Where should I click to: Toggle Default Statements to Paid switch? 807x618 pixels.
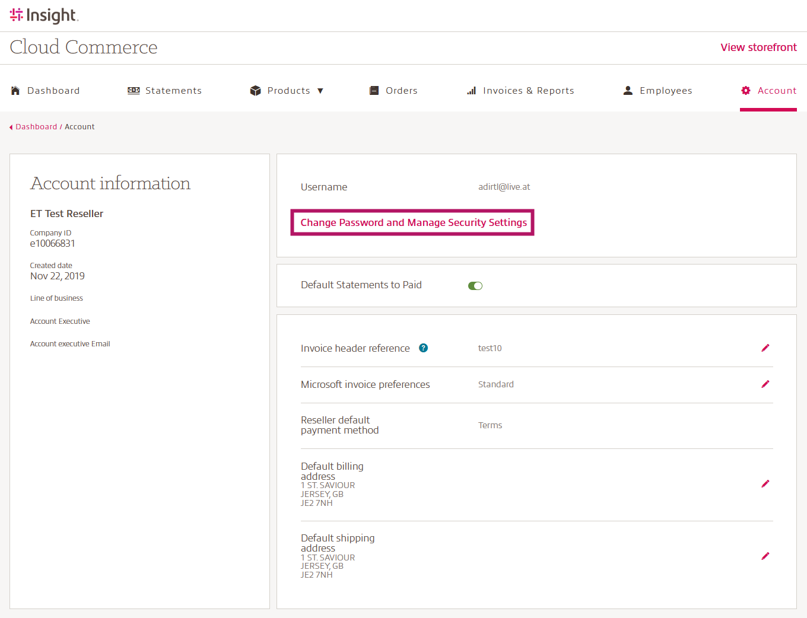(475, 286)
